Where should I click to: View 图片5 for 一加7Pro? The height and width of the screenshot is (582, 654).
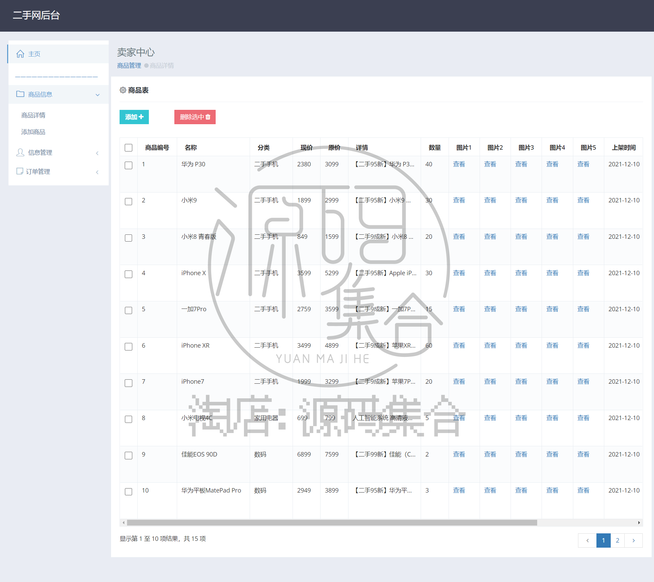point(583,309)
